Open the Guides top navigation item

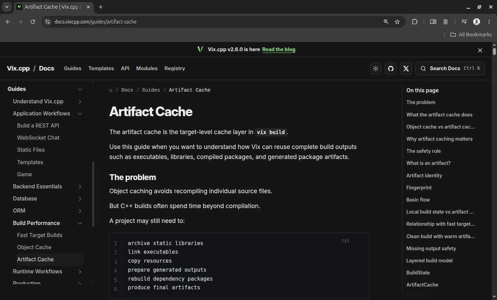[72, 68]
